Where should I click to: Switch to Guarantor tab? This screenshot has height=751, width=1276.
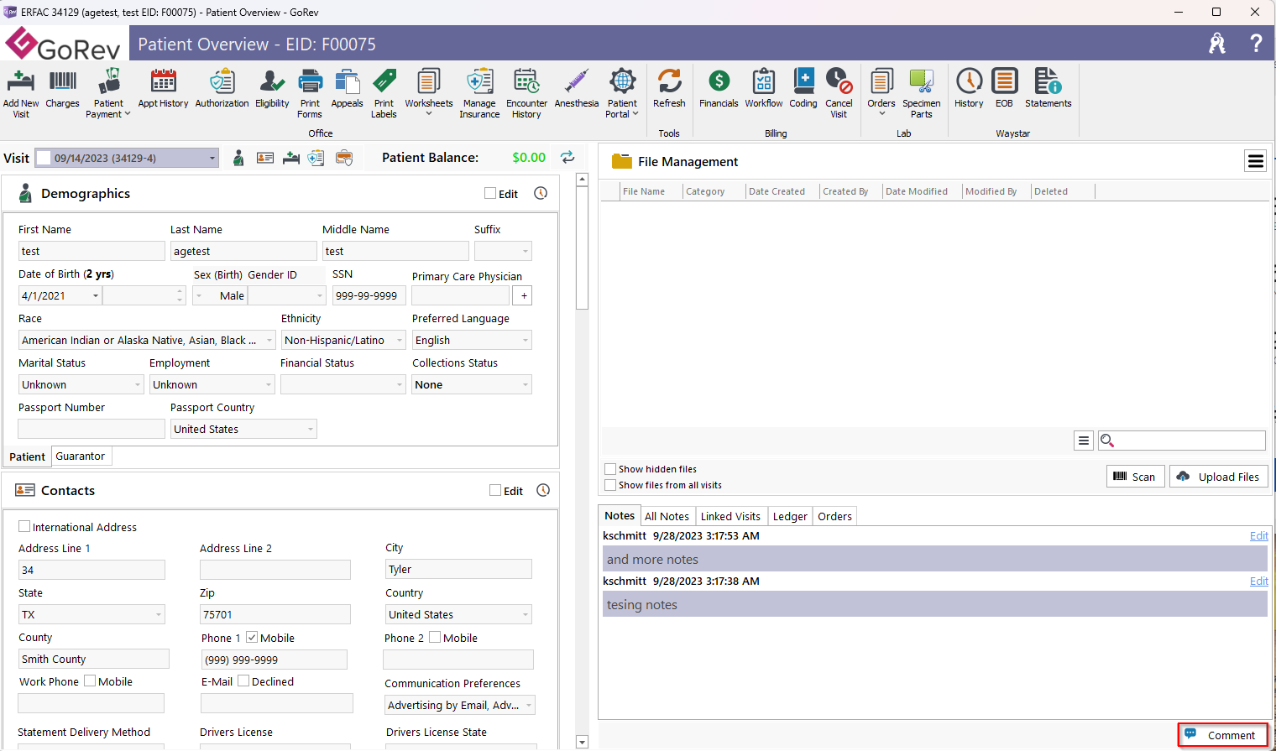click(81, 456)
